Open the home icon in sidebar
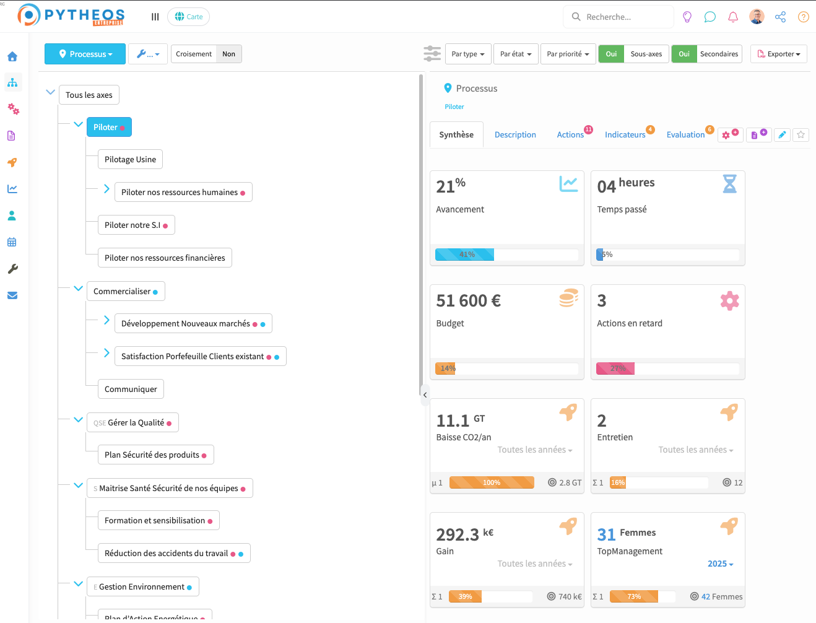The width and height of the screenshot is (816, 623). pyautogui.click(x=12, y=57)
